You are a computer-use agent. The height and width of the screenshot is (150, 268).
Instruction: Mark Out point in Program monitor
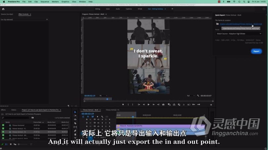point(133,105)
